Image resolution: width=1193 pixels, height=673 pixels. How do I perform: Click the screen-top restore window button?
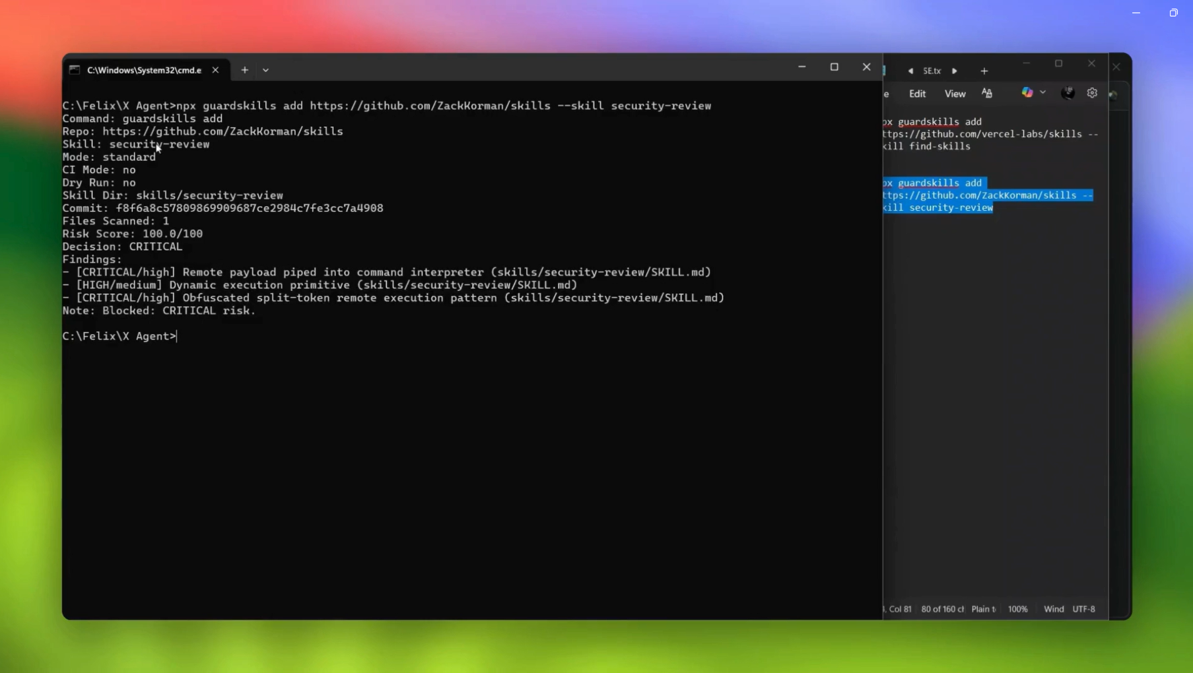pos(1173,13)
